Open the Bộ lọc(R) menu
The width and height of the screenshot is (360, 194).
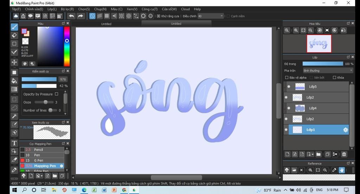67,9
